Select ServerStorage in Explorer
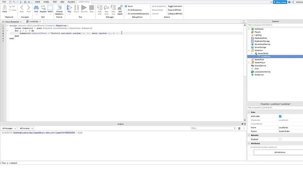This screenshot has height=170, width=303. click(x=260, y=47)
